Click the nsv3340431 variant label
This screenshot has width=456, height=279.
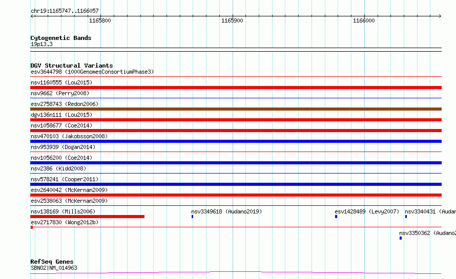click(430, 211)
